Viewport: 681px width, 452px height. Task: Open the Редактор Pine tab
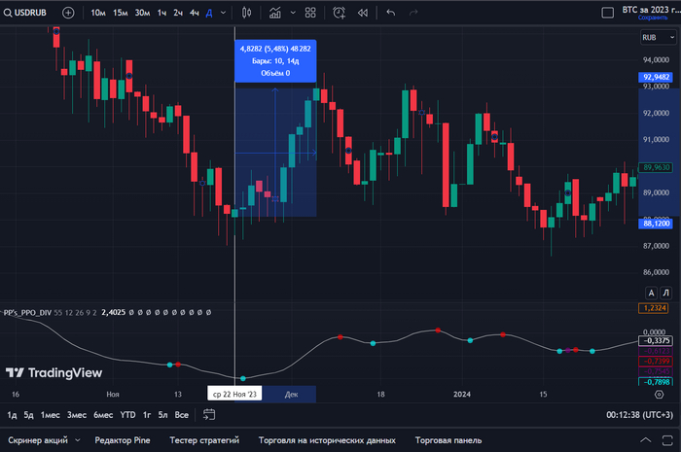(x=122, y=440)
